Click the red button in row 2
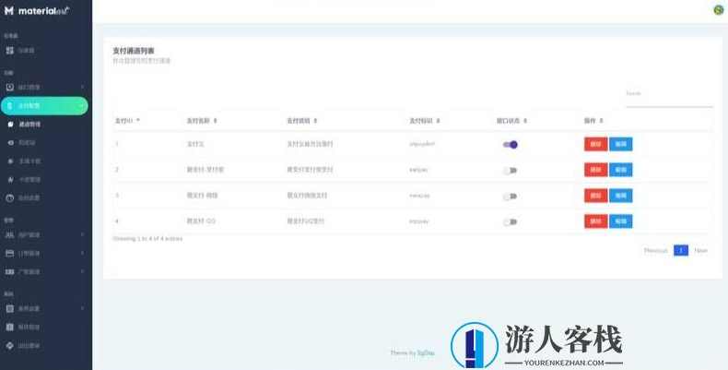Image resolution: width=728 pixels, height=370 pixels. 595,170
